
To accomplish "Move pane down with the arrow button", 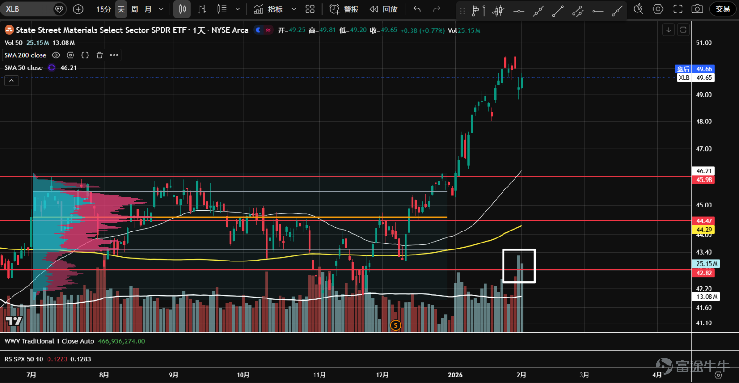I will tap(668, 30).
